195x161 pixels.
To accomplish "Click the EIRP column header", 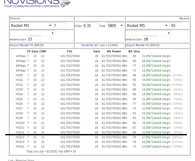I will point(43,51).
